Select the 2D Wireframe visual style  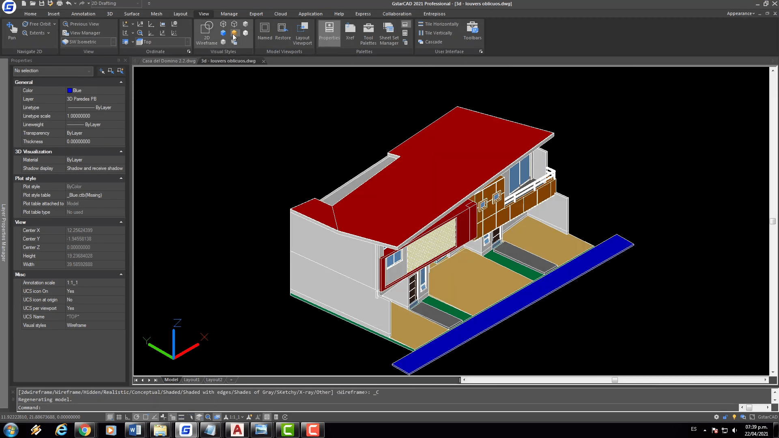click(206, 32)
